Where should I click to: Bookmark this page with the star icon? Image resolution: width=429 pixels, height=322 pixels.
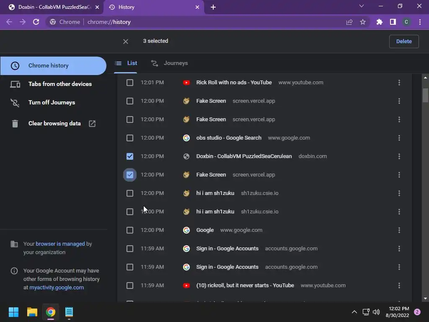tap(363, 22)
